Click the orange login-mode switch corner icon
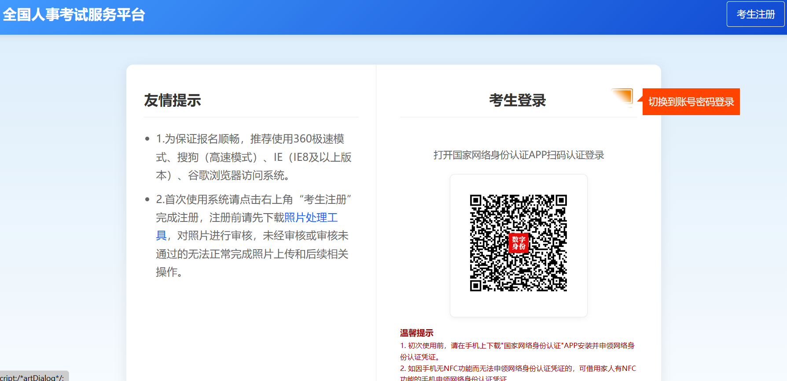 [622, 98]
